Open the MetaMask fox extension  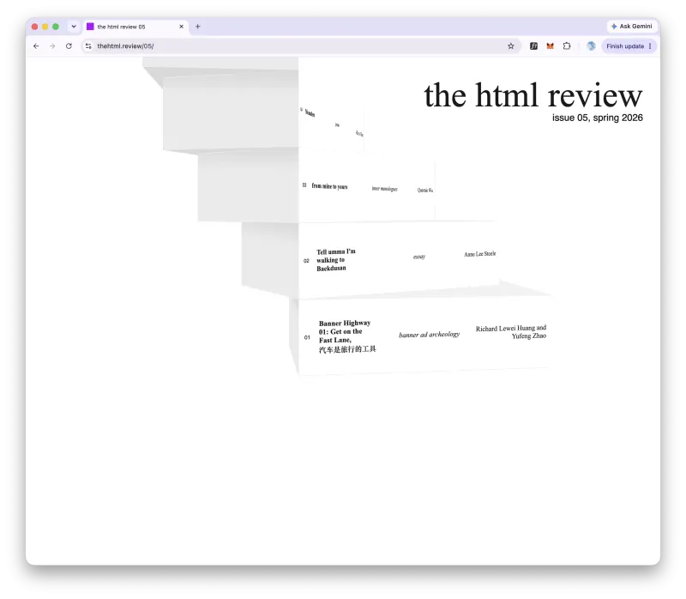point(550,46)
